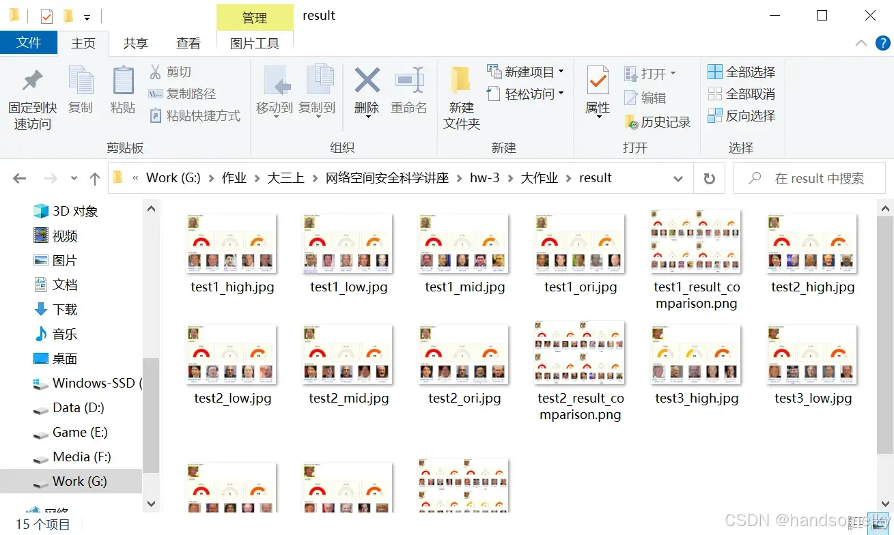Collapse the ribbon with the chevron
Viewport: 894px width, 535px height.
(x=862, y=43)
